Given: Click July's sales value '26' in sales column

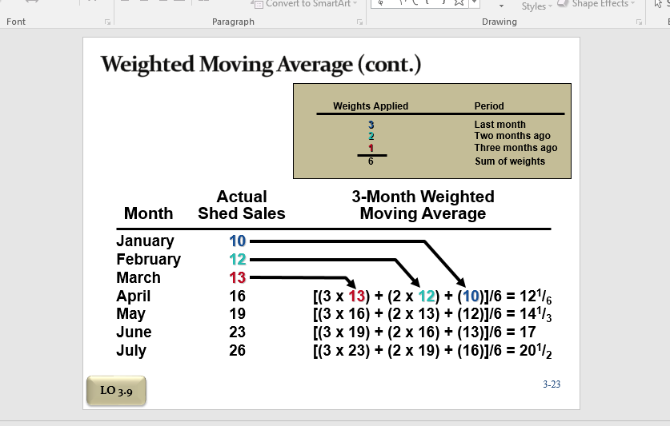Looking at the screenshot, I should [238, 350].
